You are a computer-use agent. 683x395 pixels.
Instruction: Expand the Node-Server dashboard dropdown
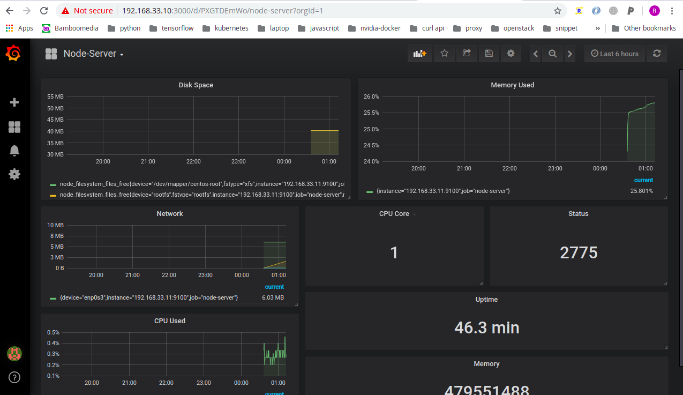point(94,54)
